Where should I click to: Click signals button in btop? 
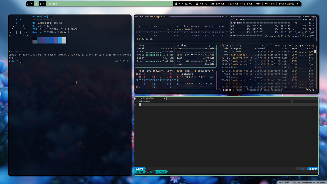point(277,90)
